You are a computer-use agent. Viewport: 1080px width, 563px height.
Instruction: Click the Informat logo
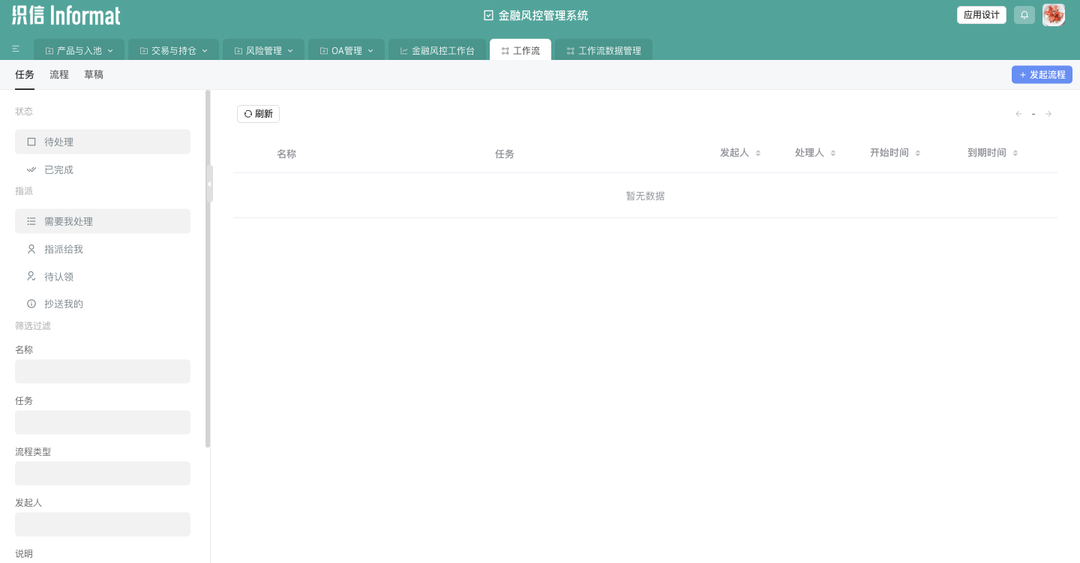pyautogui.click(x=66, y=15)
